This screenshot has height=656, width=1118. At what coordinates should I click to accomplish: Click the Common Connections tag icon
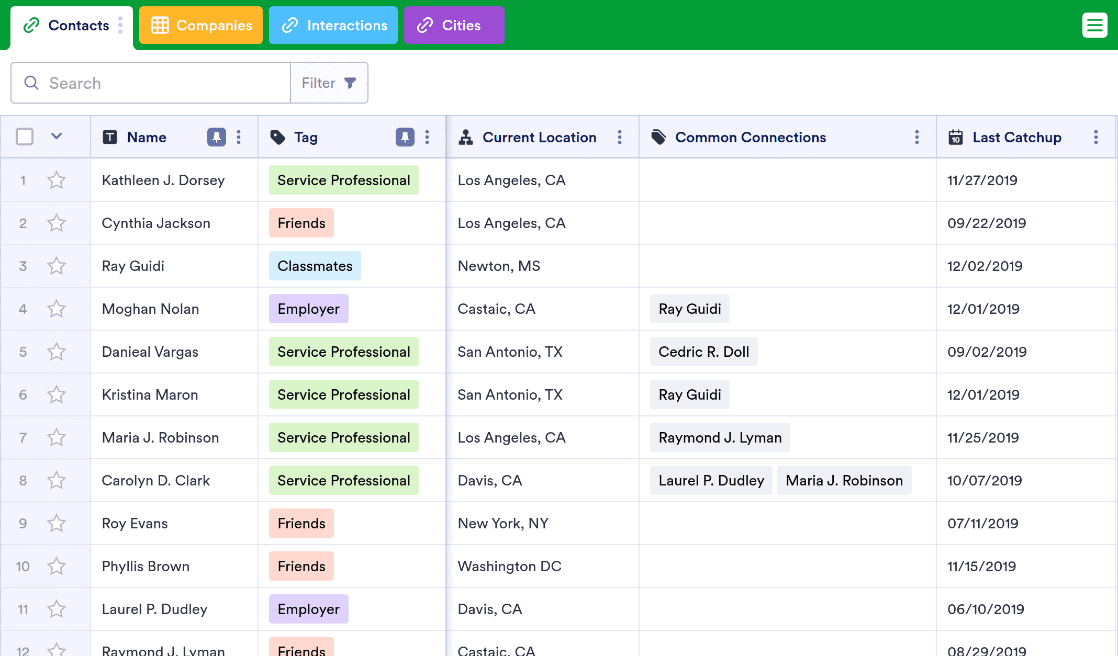pyautogui.click(x=658, y=137)
